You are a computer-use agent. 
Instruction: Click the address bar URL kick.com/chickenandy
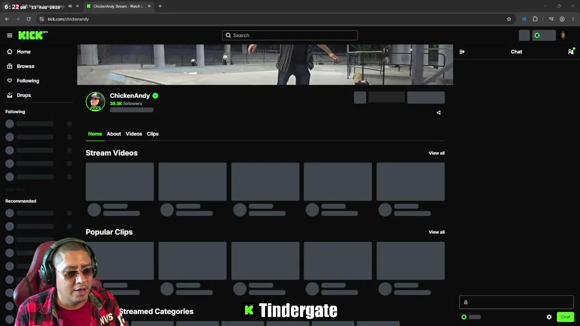68,19
